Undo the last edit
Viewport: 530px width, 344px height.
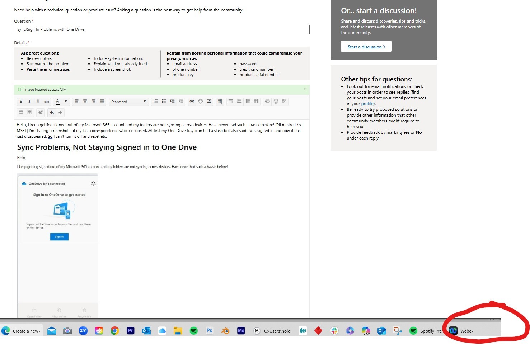click(x=52, y=113)
